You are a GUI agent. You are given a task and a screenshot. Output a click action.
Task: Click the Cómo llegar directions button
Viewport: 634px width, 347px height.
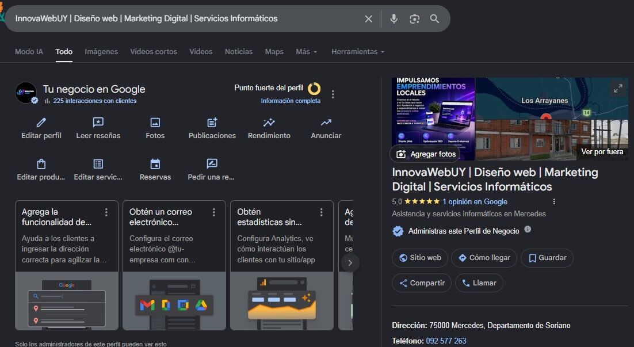point(484,258)
